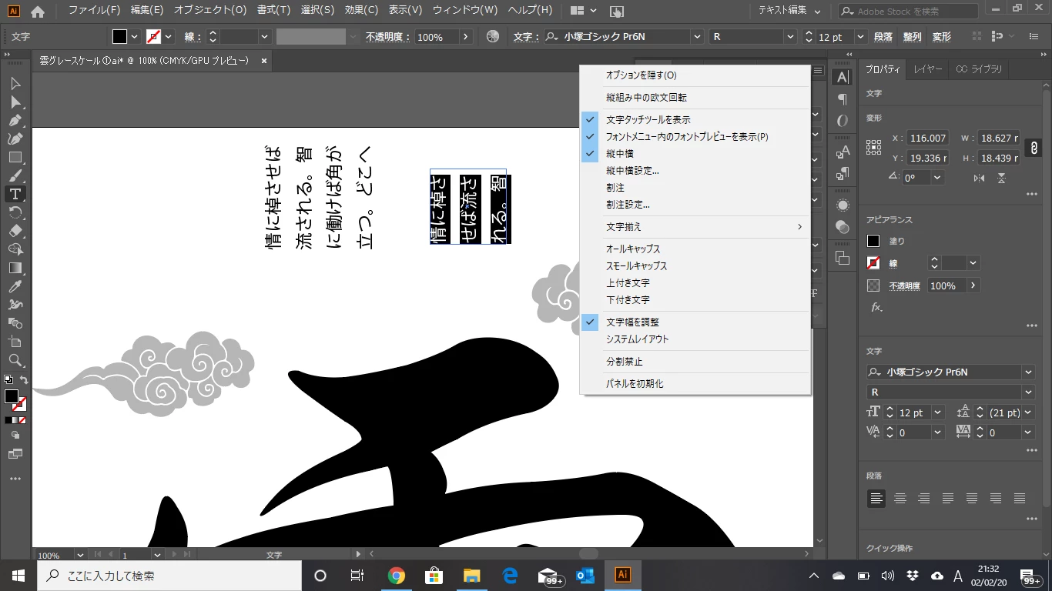Enable システムレイアウト option
Screen dimensions: 1052x591
(637, 339)
